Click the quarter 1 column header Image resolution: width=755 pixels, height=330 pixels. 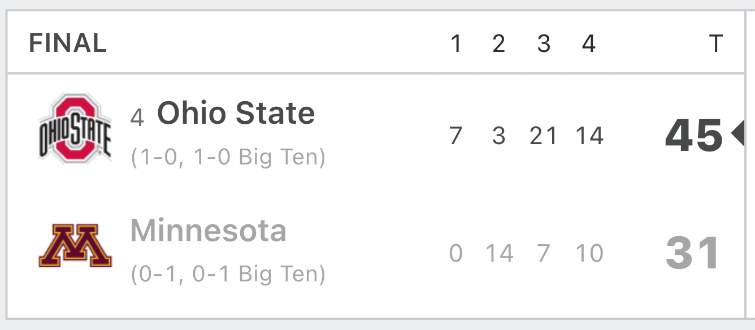pos(456,44)
